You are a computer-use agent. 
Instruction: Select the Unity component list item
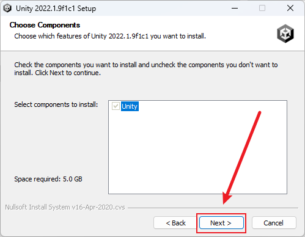(130, 106)
